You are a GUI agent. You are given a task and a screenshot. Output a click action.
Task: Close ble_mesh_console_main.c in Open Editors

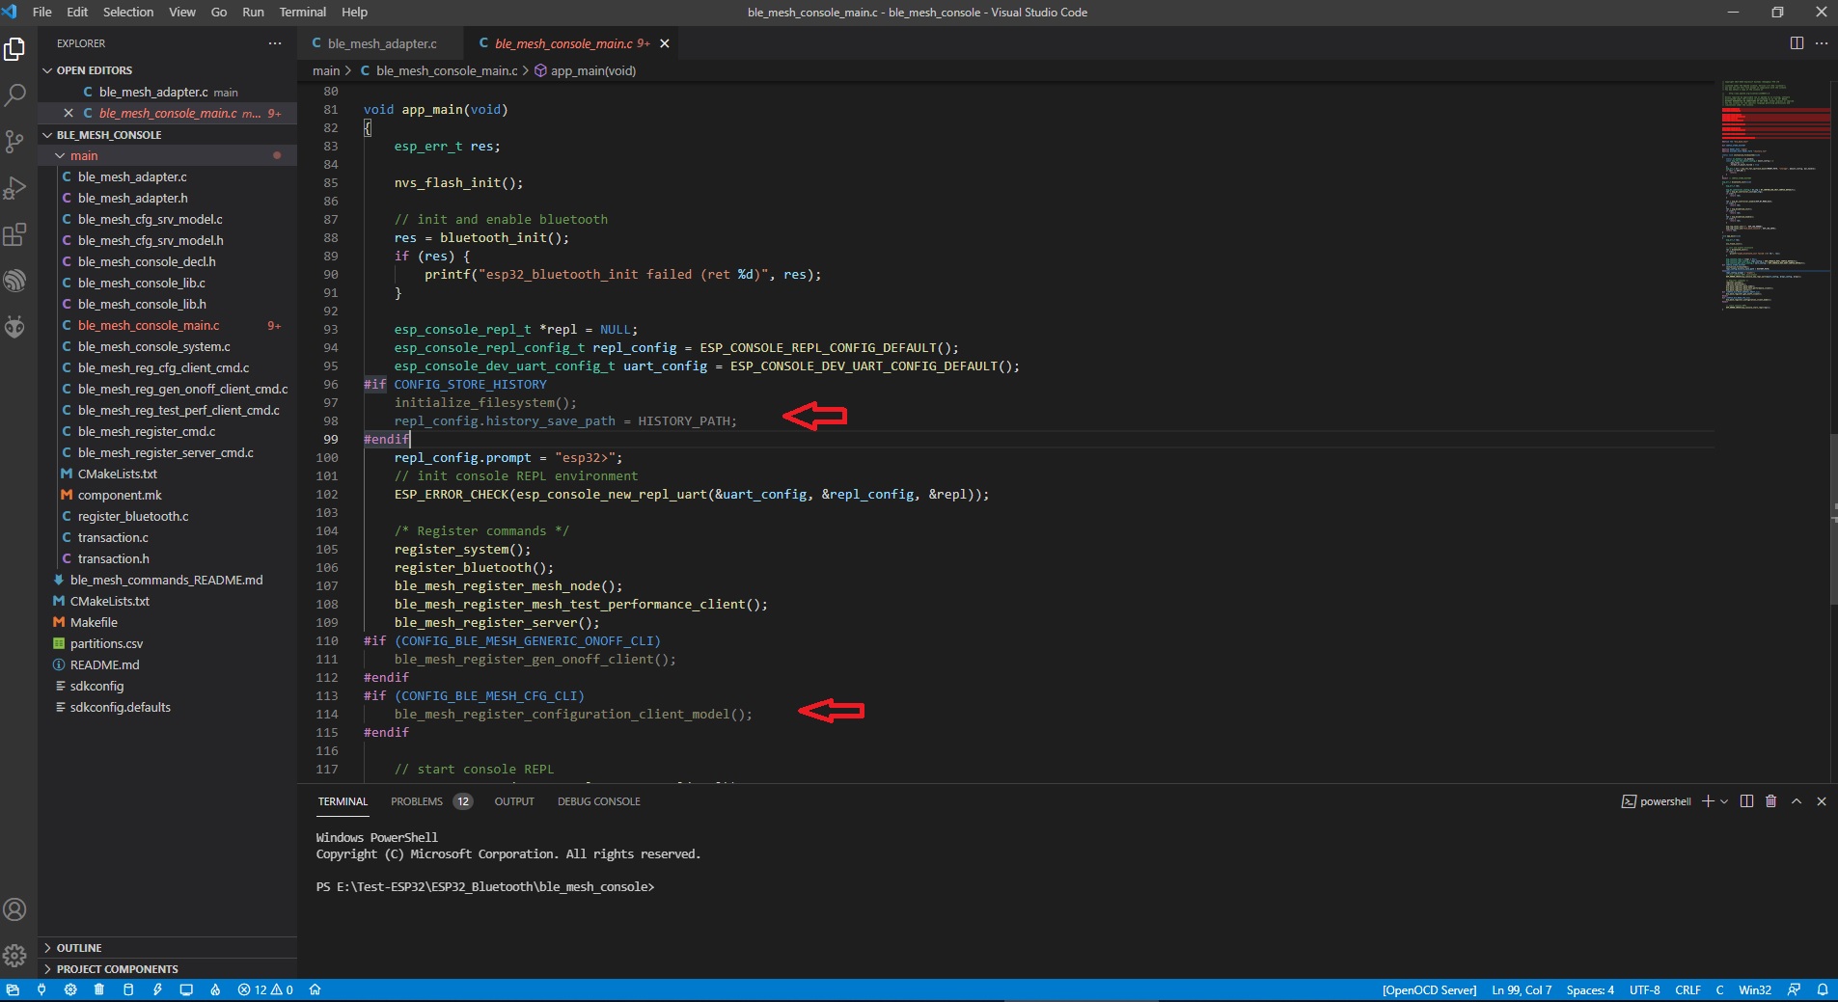69,113
